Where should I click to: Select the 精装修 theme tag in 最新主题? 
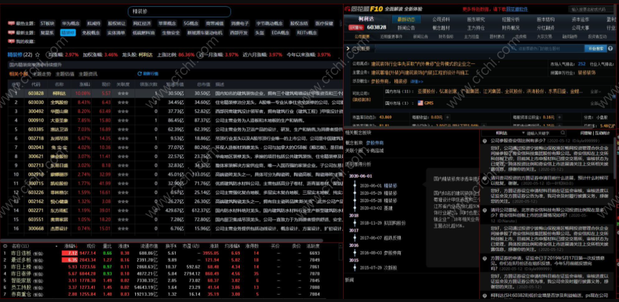(x=68, y=33)
